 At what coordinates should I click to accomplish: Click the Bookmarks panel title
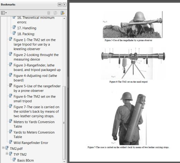coord(8,4)
